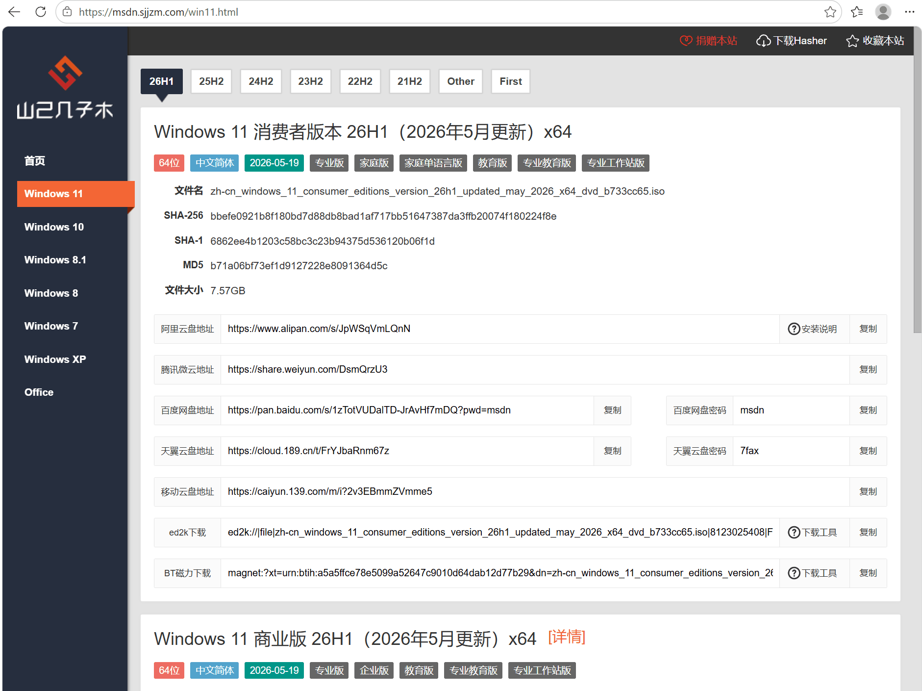Switch to the 23H2 tab
The width and height of the screenshot is (922, 691).
point(310,81)
